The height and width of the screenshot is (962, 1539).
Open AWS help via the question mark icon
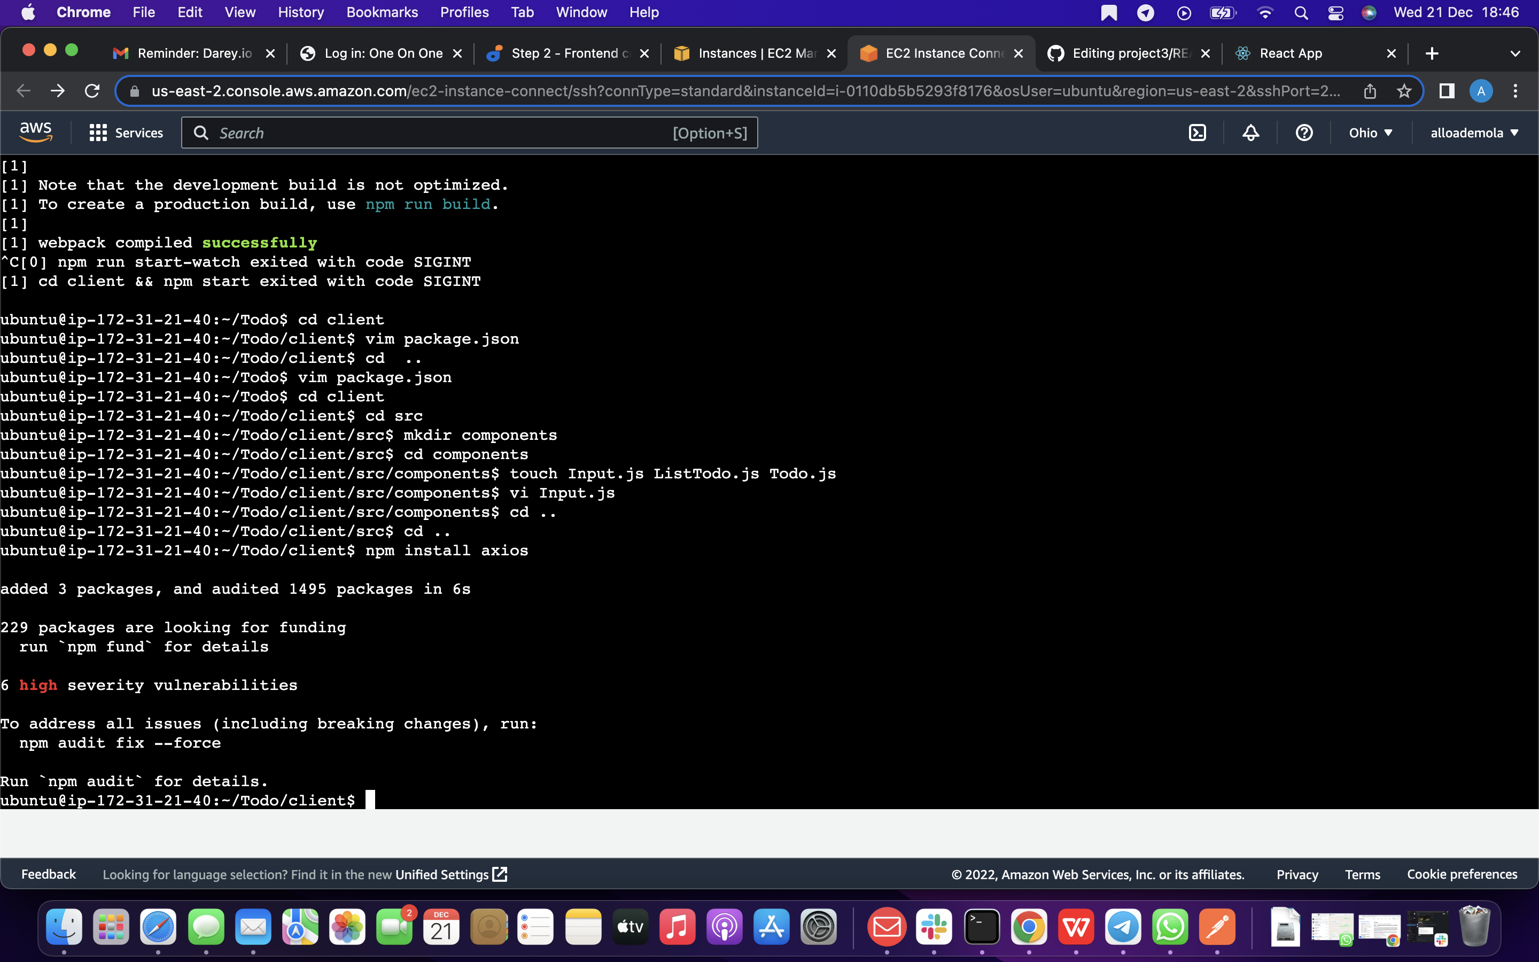[1304, 133]
